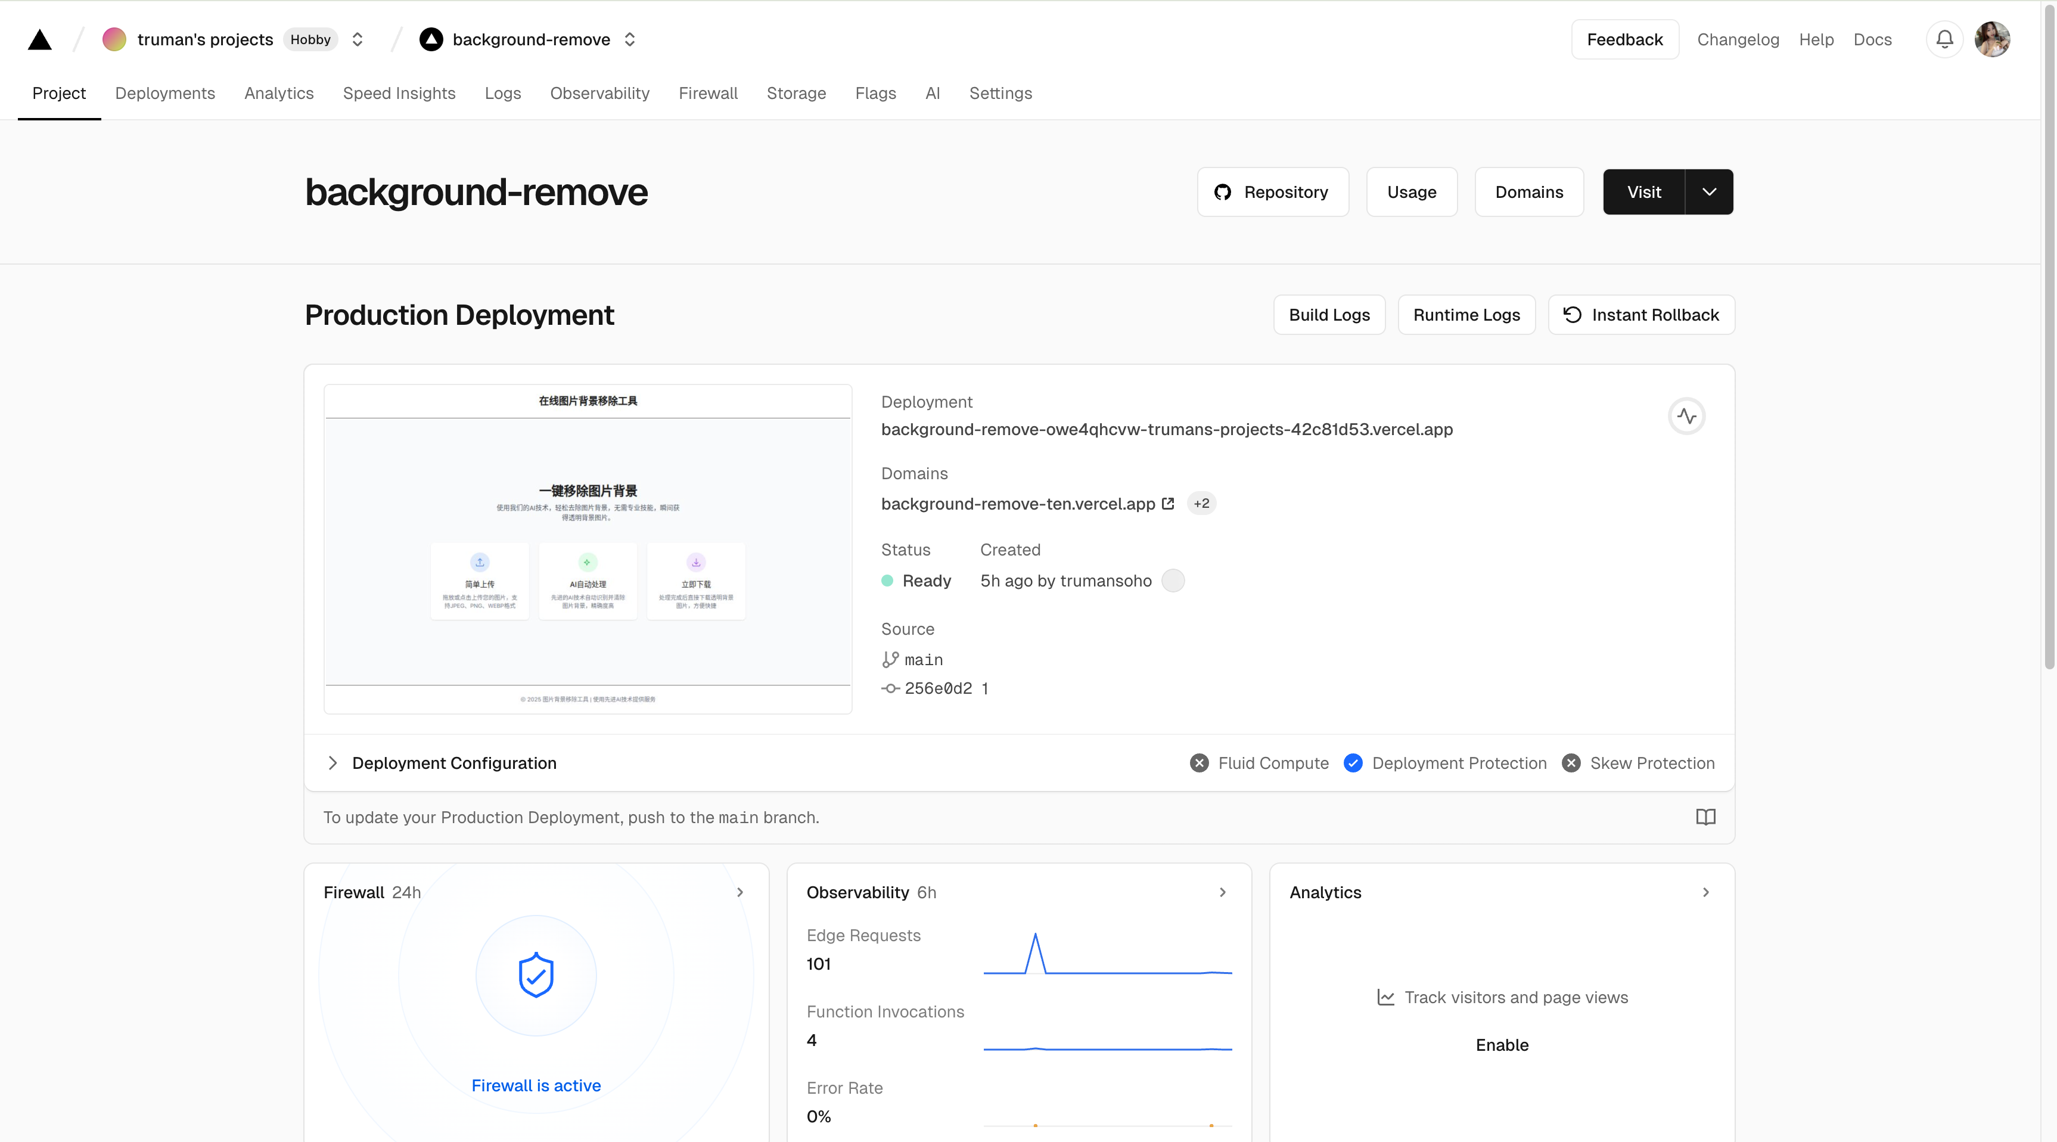Viewport: 2057px width, 1142px height.
Task: Click the commit hash 256e0d2
Action: (939, 688)
